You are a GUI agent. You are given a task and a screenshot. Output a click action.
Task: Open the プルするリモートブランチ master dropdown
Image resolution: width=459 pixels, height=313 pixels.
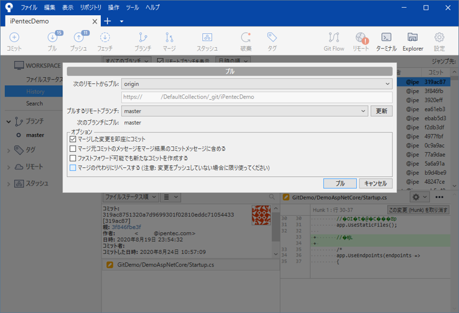(245, 111)
